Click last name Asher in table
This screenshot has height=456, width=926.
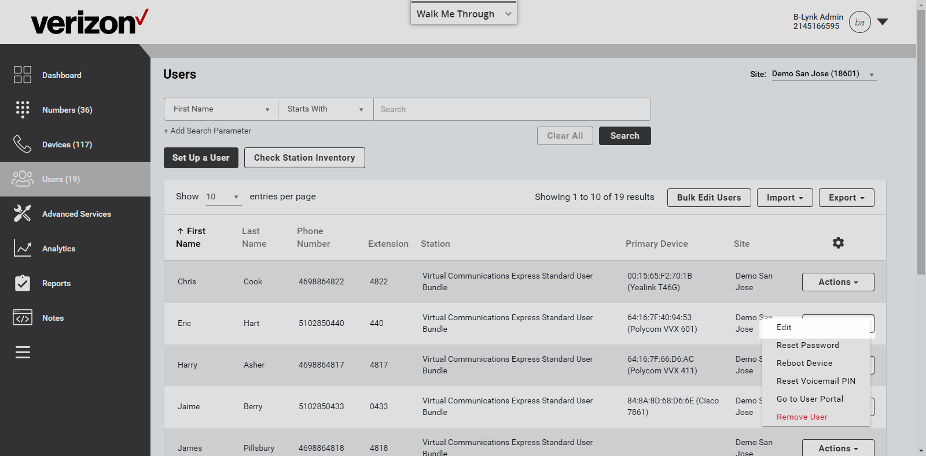coord(254,365)
